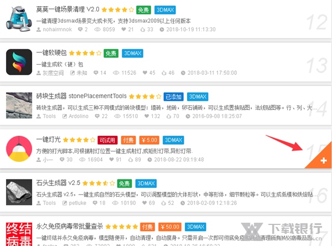
Task: Click the ¥50.00 price tag
Action: pyautogui.click(x=170, y=227)
